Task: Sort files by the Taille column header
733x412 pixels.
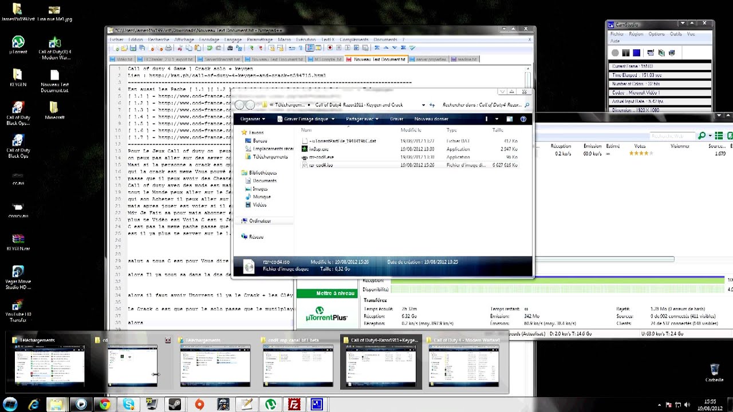Action: 498,130
